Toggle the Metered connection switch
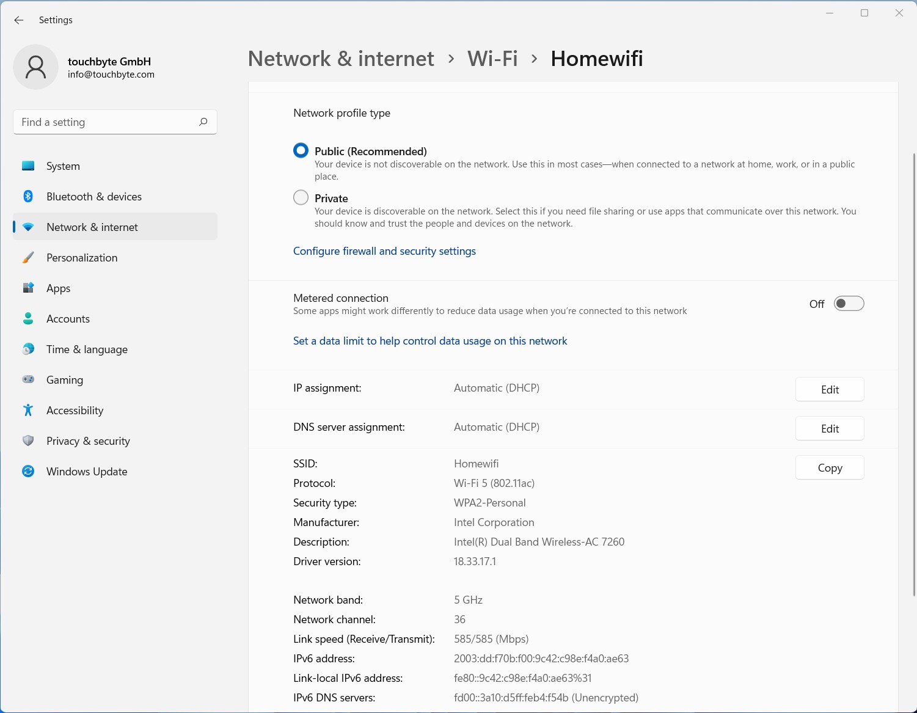 pos(849,304)
